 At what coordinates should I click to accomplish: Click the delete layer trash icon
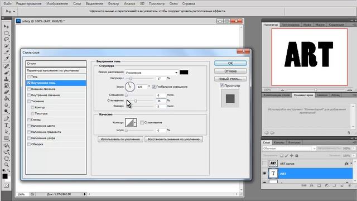click(x=349, y=185)
